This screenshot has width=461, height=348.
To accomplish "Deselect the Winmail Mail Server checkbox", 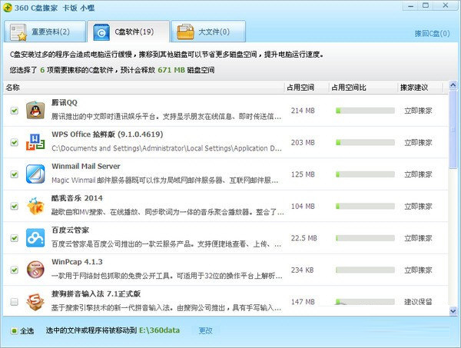I will [14, 174].
